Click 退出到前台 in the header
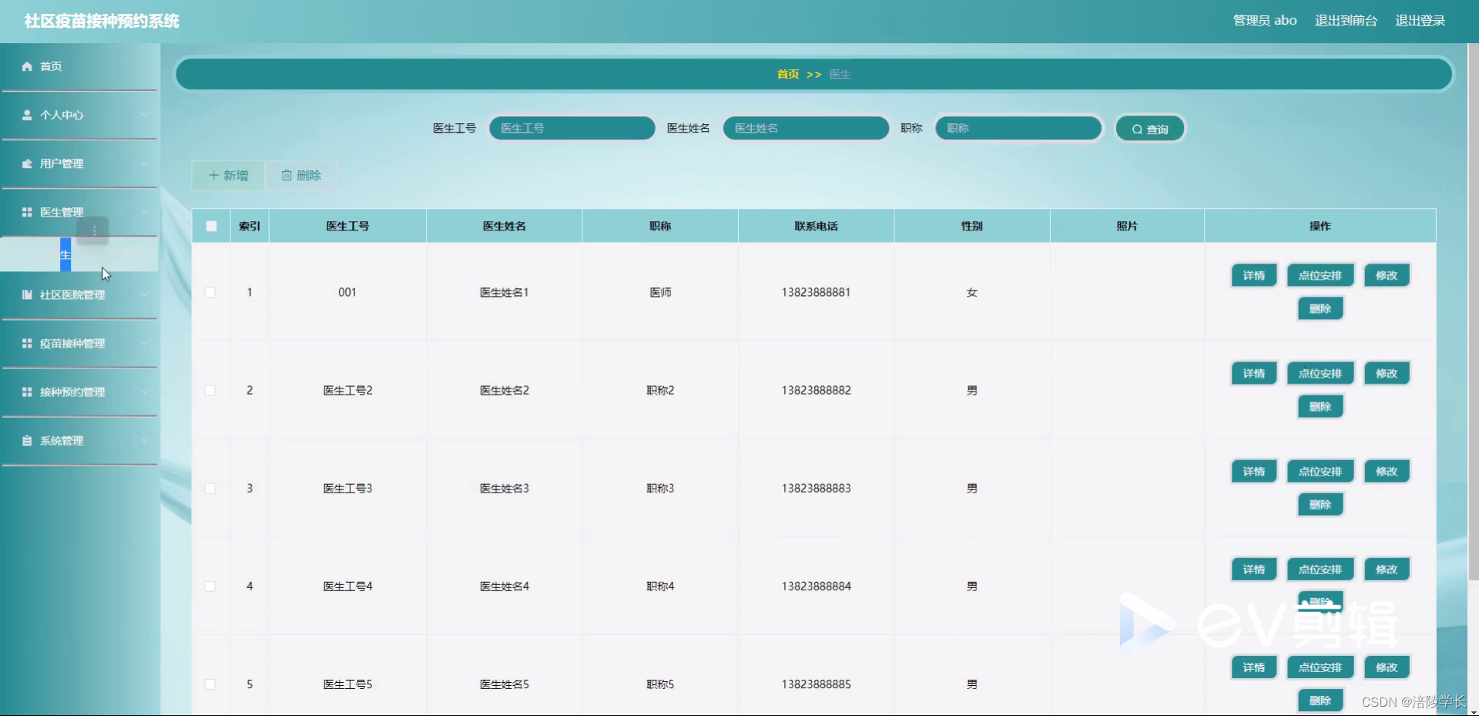The height and width of the screenshot is (716, 1479). (x=1346, y=20)
